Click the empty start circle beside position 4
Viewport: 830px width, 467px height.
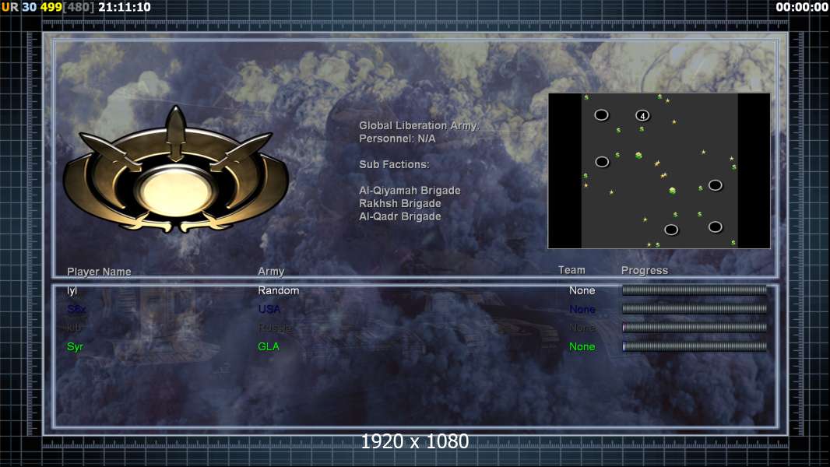(601, 114)
